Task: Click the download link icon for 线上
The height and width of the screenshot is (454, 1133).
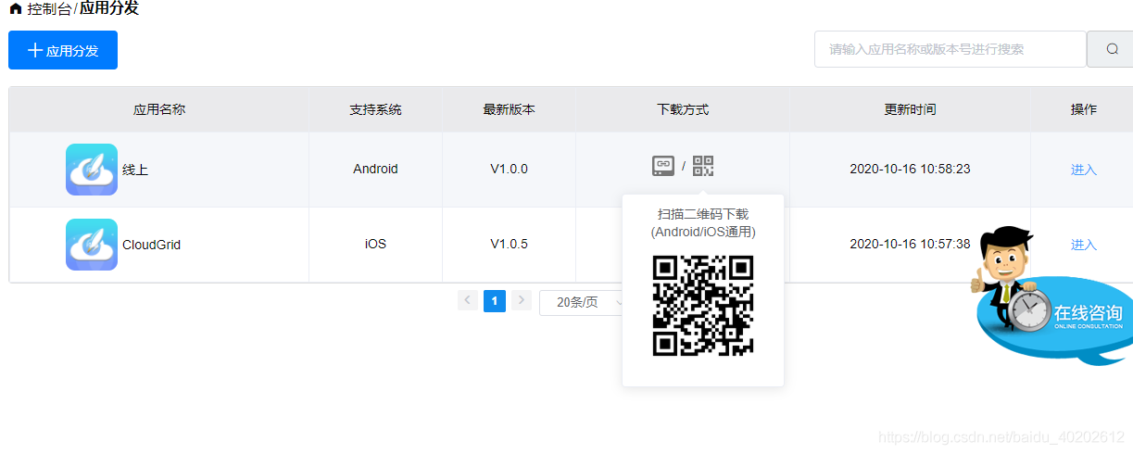Action: coord(663,166)
